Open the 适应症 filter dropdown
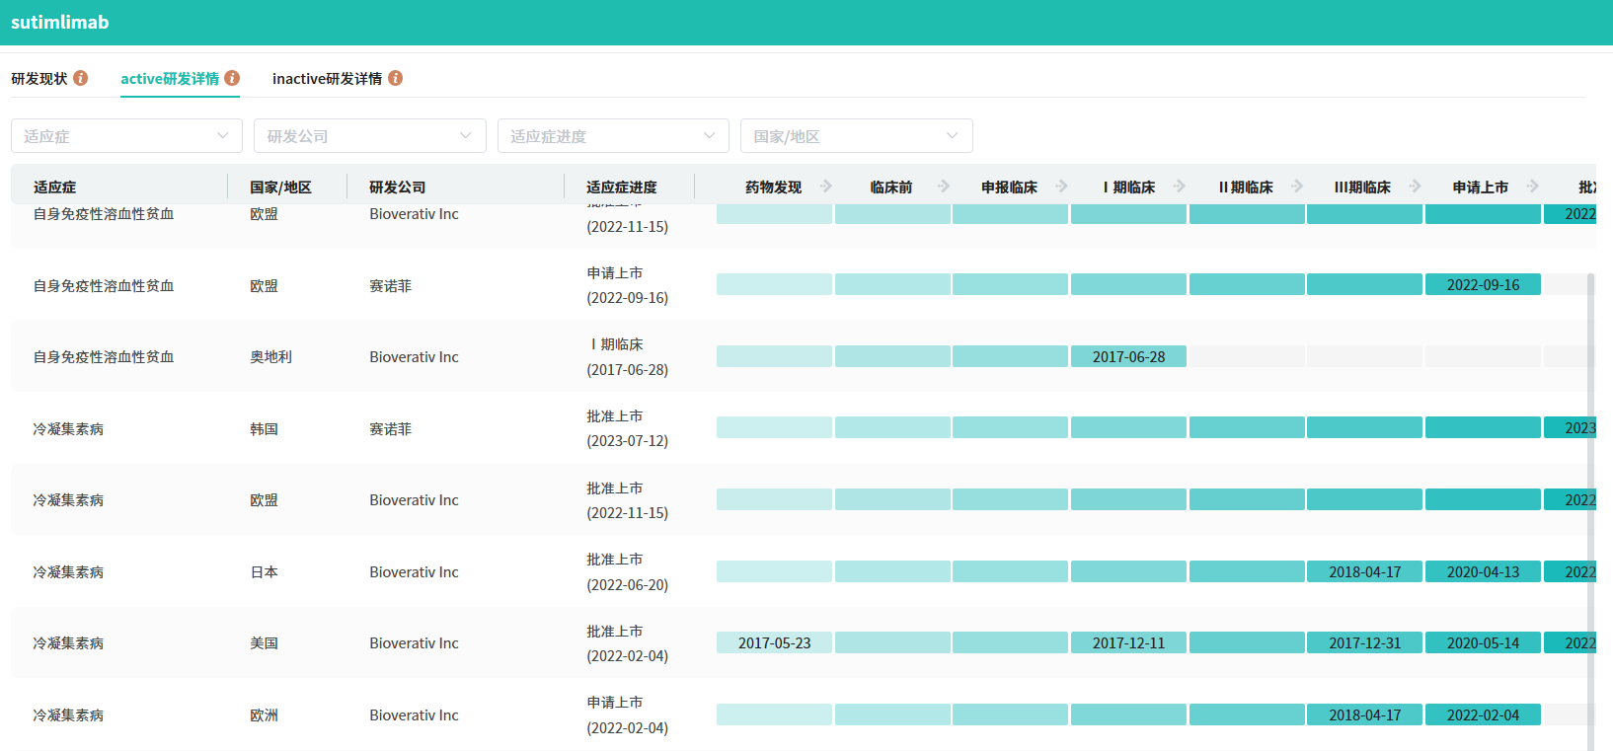1613x751 pixels. tap(126, 136)
